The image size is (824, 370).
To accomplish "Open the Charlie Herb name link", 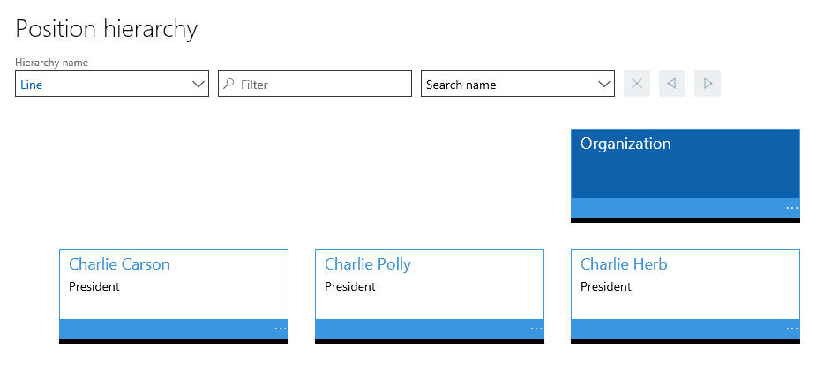I will [x=624, y=264].
